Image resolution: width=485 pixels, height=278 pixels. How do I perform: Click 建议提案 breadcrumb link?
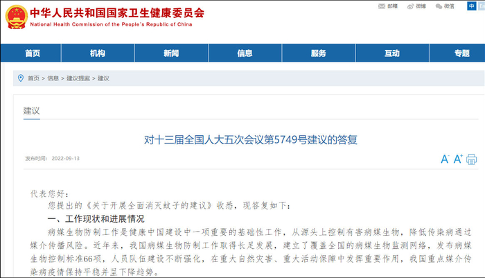point(78,78)
